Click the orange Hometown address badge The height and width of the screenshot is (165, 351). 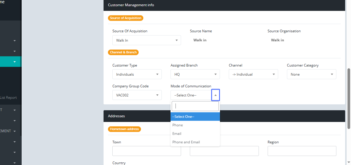(124, 129)
